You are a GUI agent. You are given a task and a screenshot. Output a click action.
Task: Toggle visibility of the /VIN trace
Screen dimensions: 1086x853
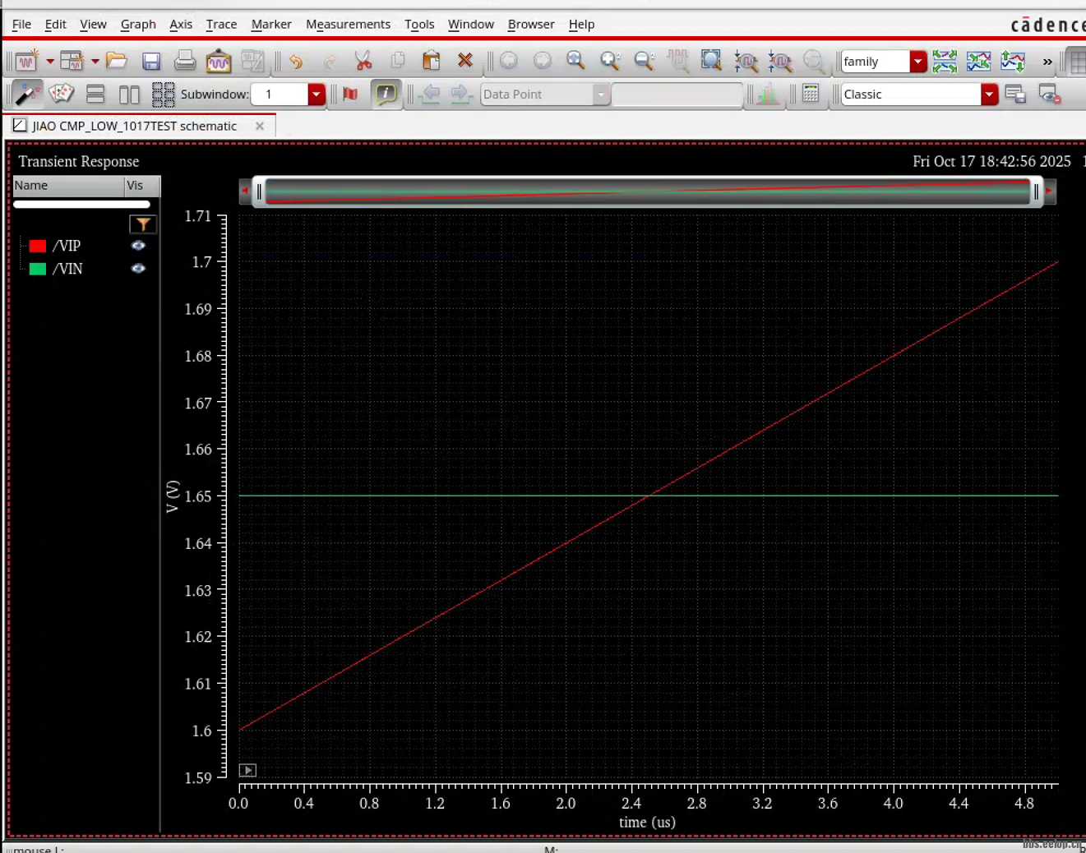138,269
